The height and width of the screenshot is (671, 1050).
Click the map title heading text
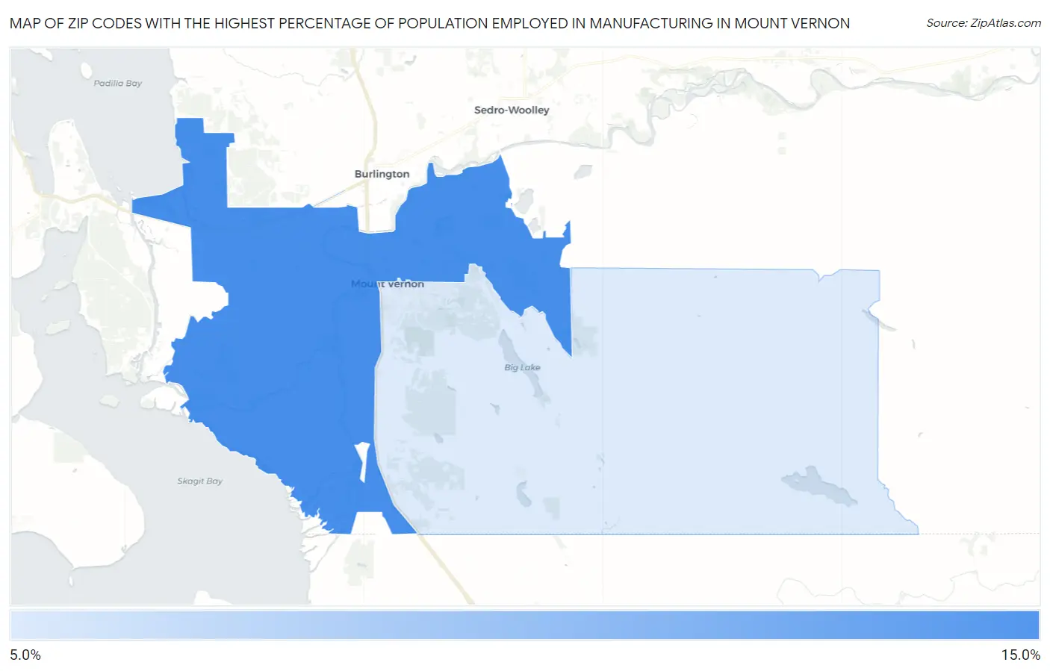pos(429,23)
